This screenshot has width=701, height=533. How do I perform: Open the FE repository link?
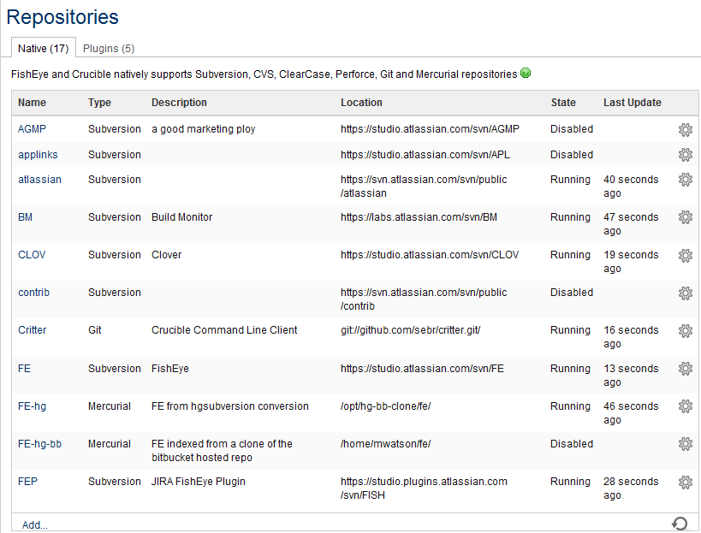click(x=24, y=369)
